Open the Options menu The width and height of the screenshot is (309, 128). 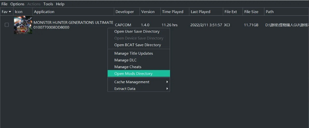[x=17, y=4]
